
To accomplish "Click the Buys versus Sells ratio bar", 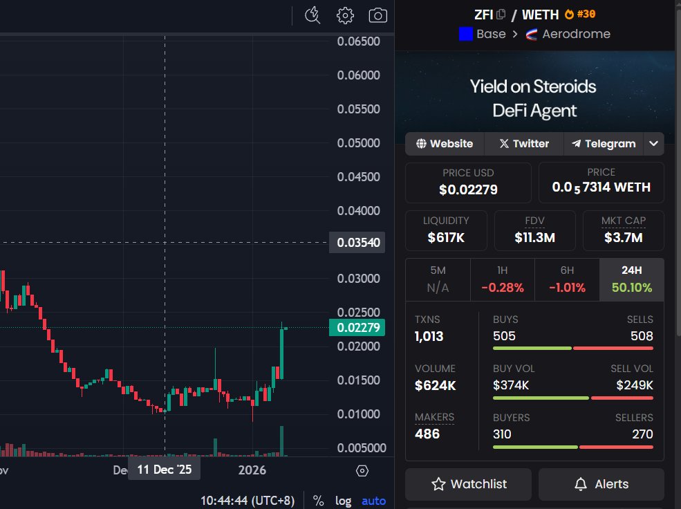I will [573, 349].
